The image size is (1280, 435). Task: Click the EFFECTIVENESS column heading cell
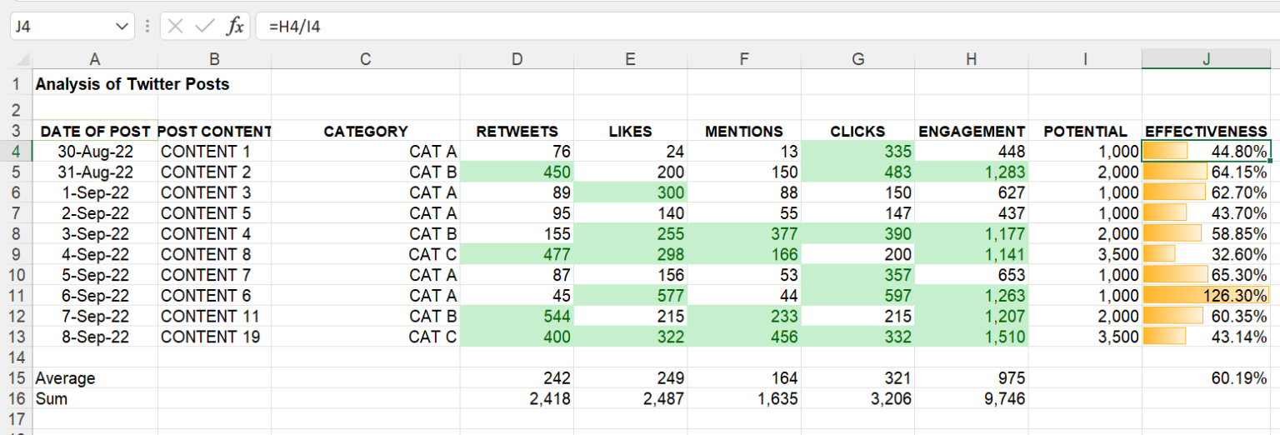click(x=1206, y=132)
